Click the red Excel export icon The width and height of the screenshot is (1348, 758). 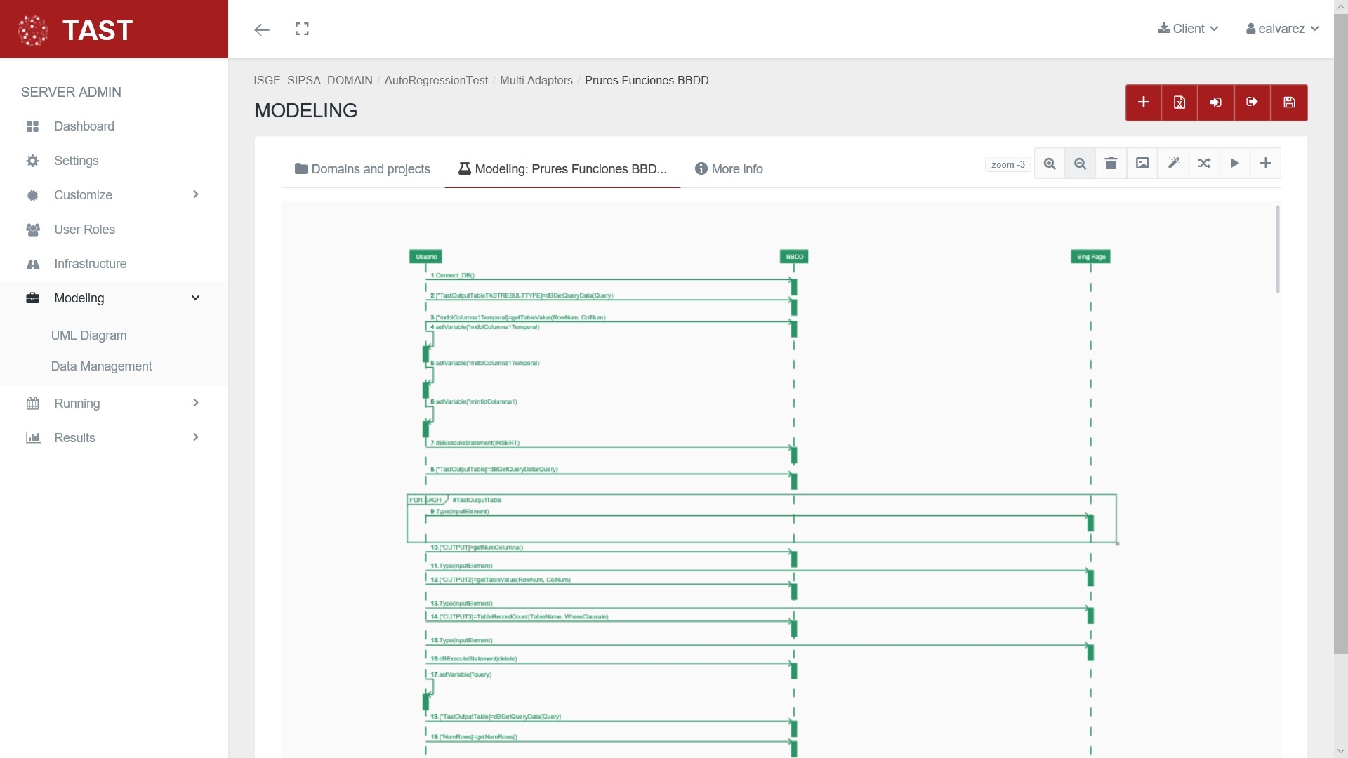1179,102
